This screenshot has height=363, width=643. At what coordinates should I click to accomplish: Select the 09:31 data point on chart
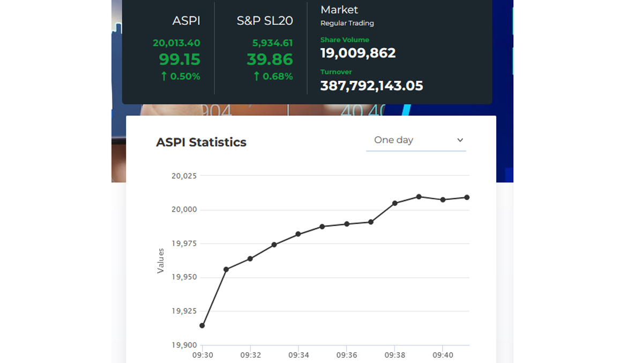point(226,269)
